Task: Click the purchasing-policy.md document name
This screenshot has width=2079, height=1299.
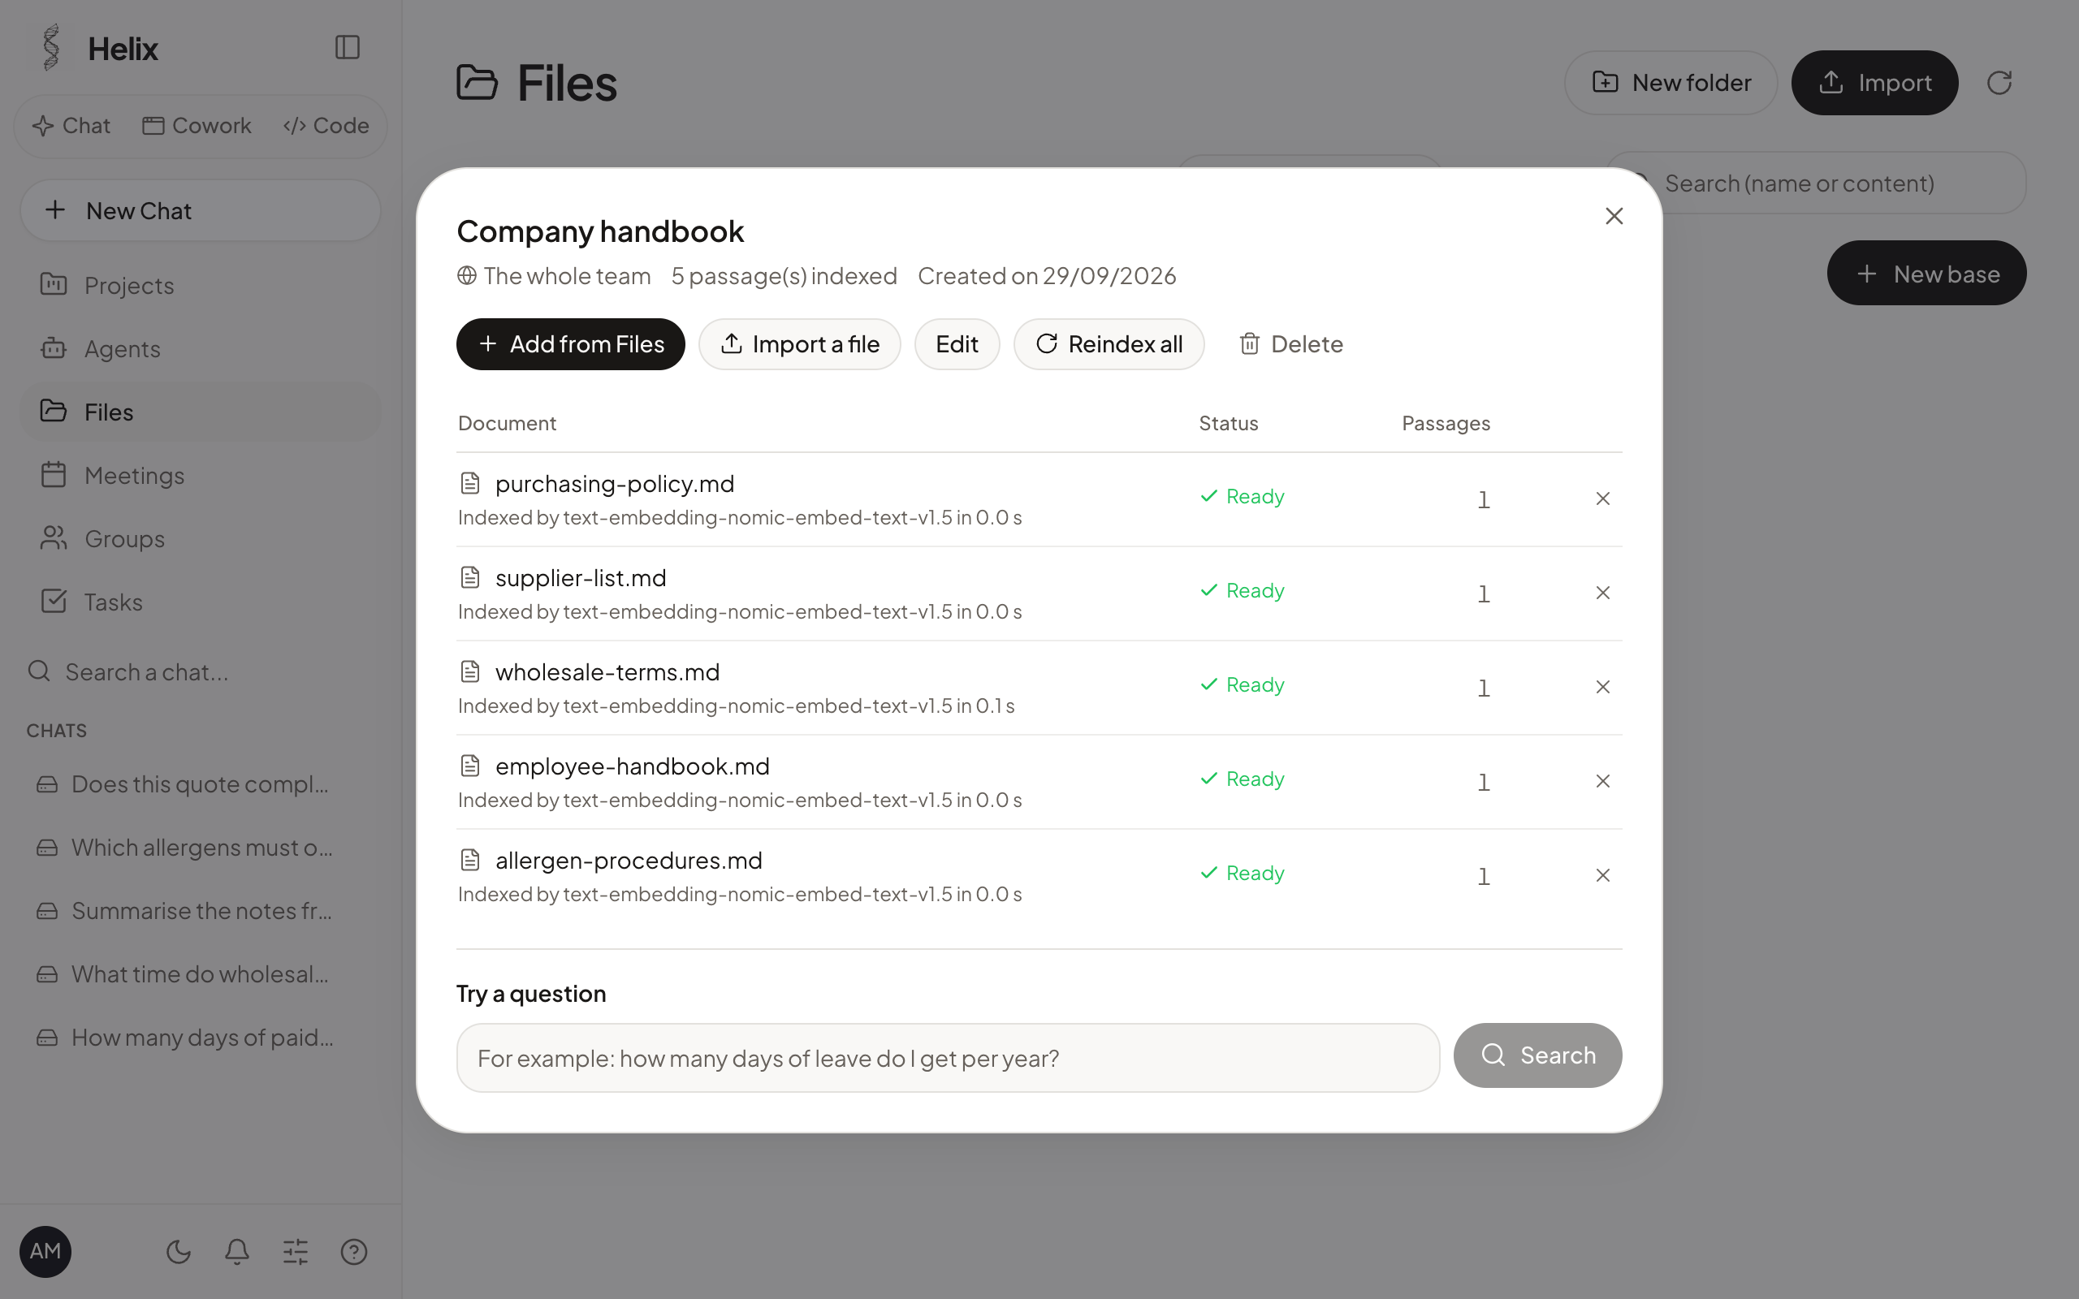Action: coord(615,484)
